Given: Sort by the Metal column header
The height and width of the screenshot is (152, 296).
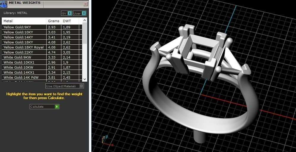Looking at the screenshot, I should tap(24, 21).
